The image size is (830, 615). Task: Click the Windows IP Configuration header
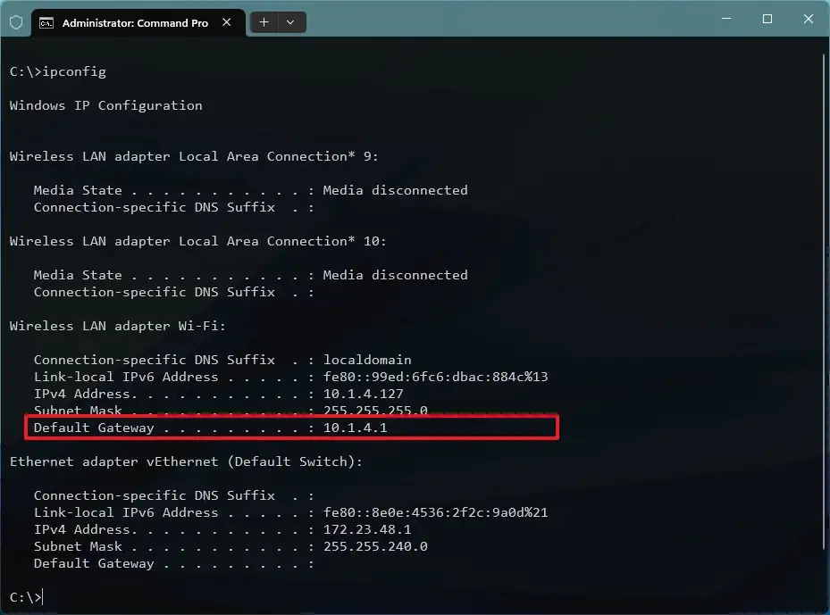coord(105,104)
